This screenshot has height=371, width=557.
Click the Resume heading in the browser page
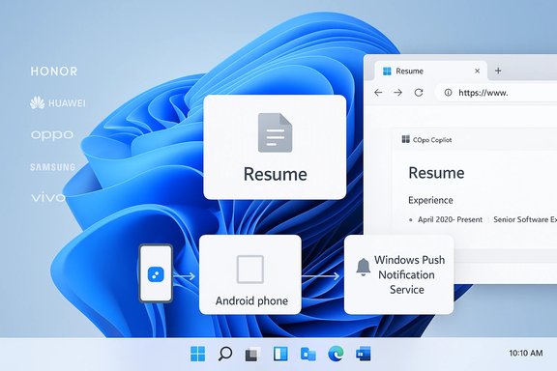pos(436,173)
